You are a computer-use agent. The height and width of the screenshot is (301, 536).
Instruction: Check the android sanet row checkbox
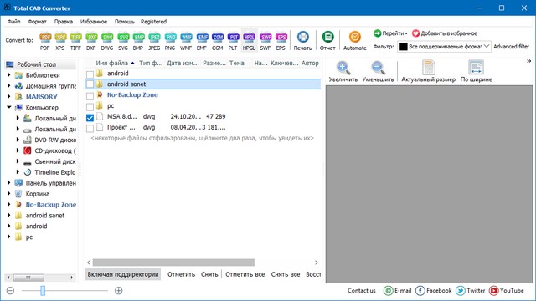point(90,84)
